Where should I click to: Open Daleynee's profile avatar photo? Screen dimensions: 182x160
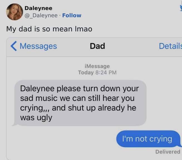(15, 12)
